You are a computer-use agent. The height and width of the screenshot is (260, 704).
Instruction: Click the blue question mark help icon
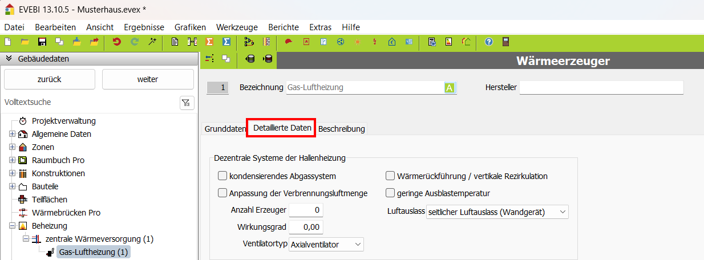[x=489, y=42]
